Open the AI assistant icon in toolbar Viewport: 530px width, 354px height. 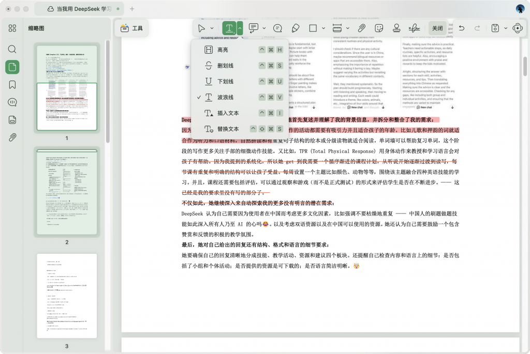(x=518, y=28)
